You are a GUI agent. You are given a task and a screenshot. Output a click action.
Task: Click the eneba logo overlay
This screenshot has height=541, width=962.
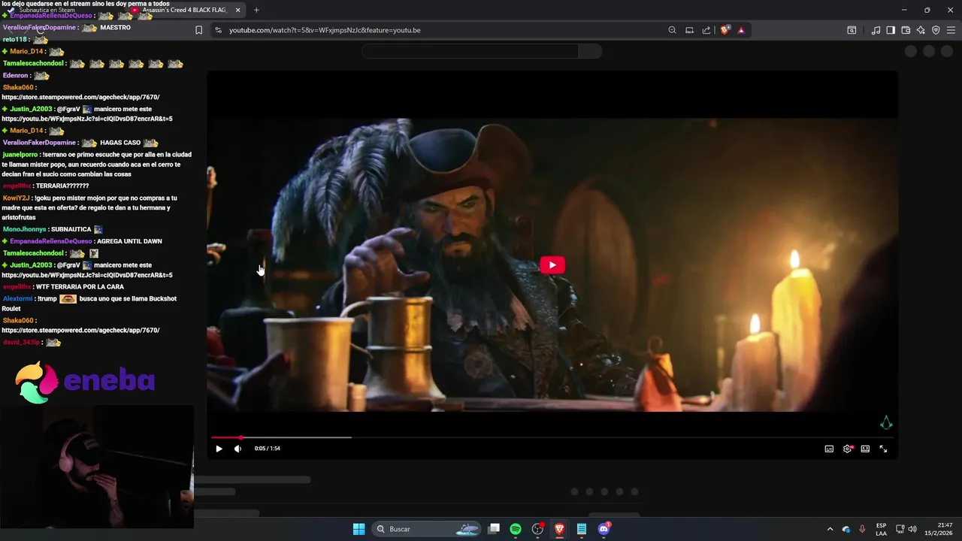(85, 382)
